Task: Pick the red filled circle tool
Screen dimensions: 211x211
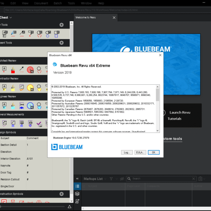Action: point(30,70)
